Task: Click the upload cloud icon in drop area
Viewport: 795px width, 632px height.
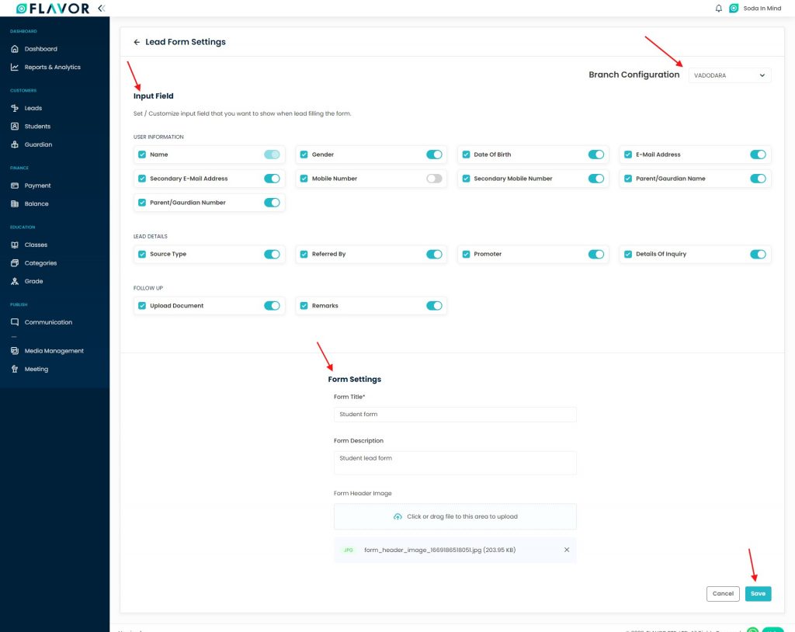Action: tap(398, 516)
